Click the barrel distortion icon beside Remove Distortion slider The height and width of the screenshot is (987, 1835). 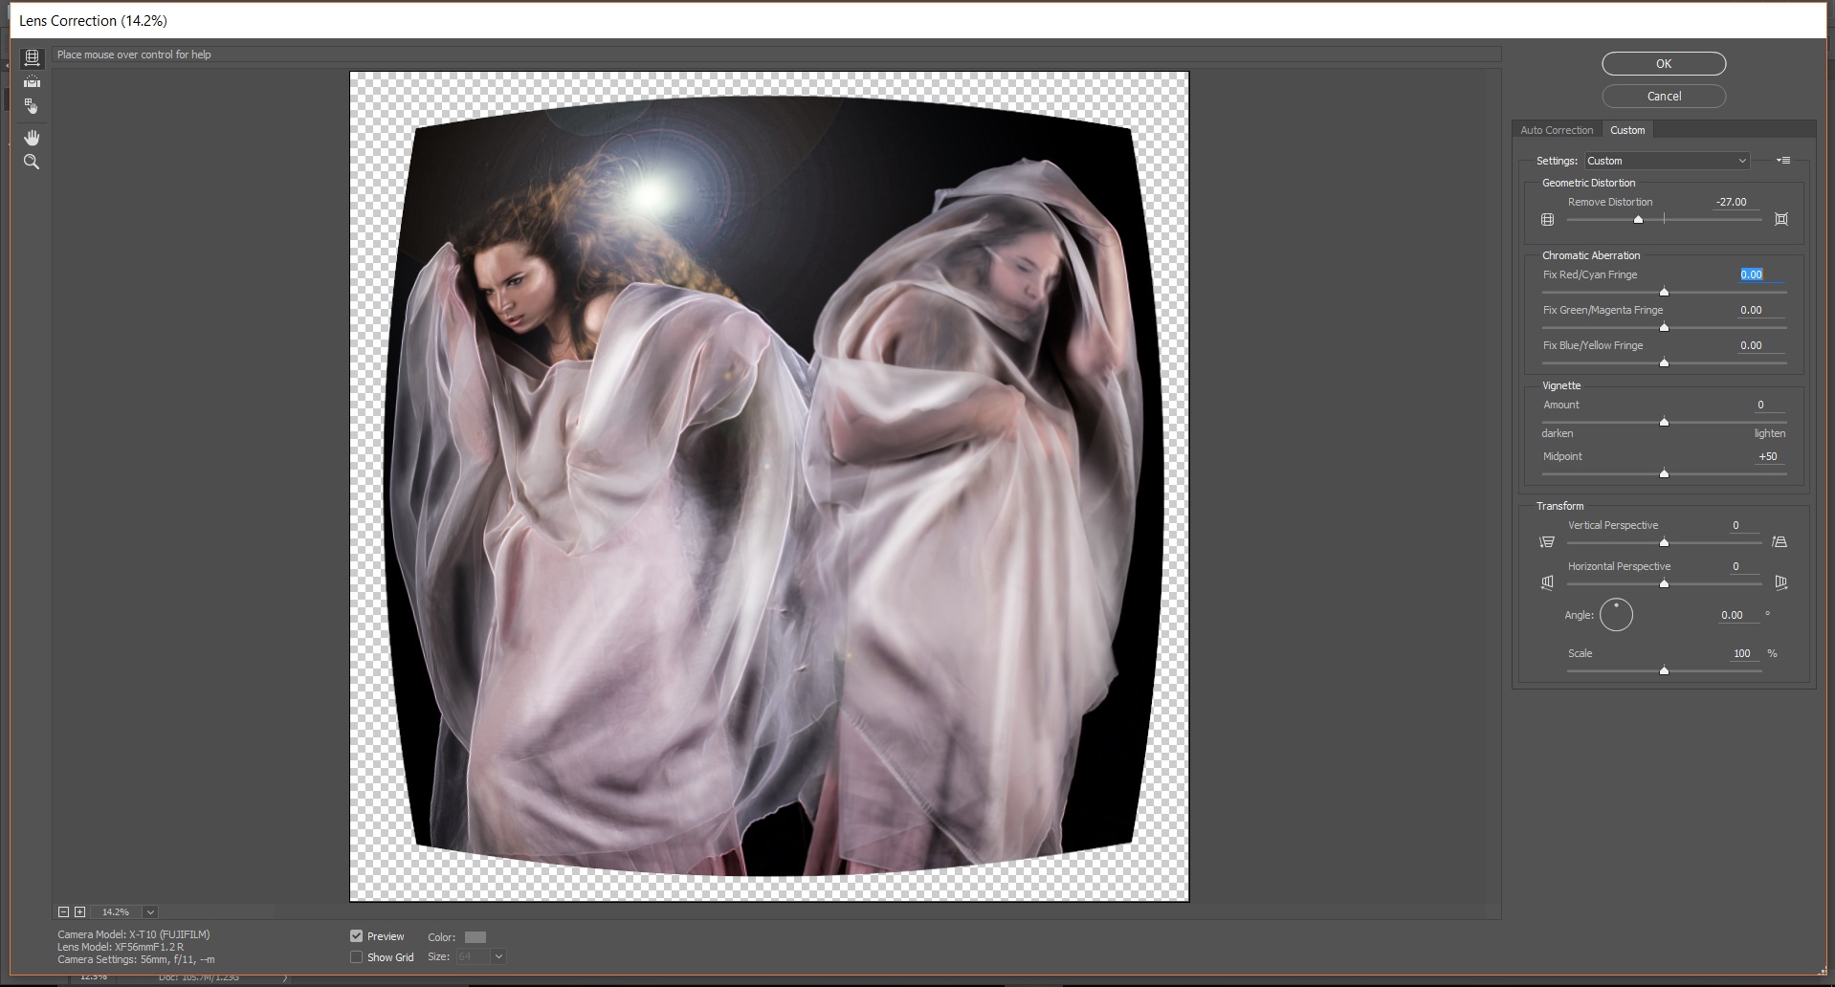[1547, 219]
